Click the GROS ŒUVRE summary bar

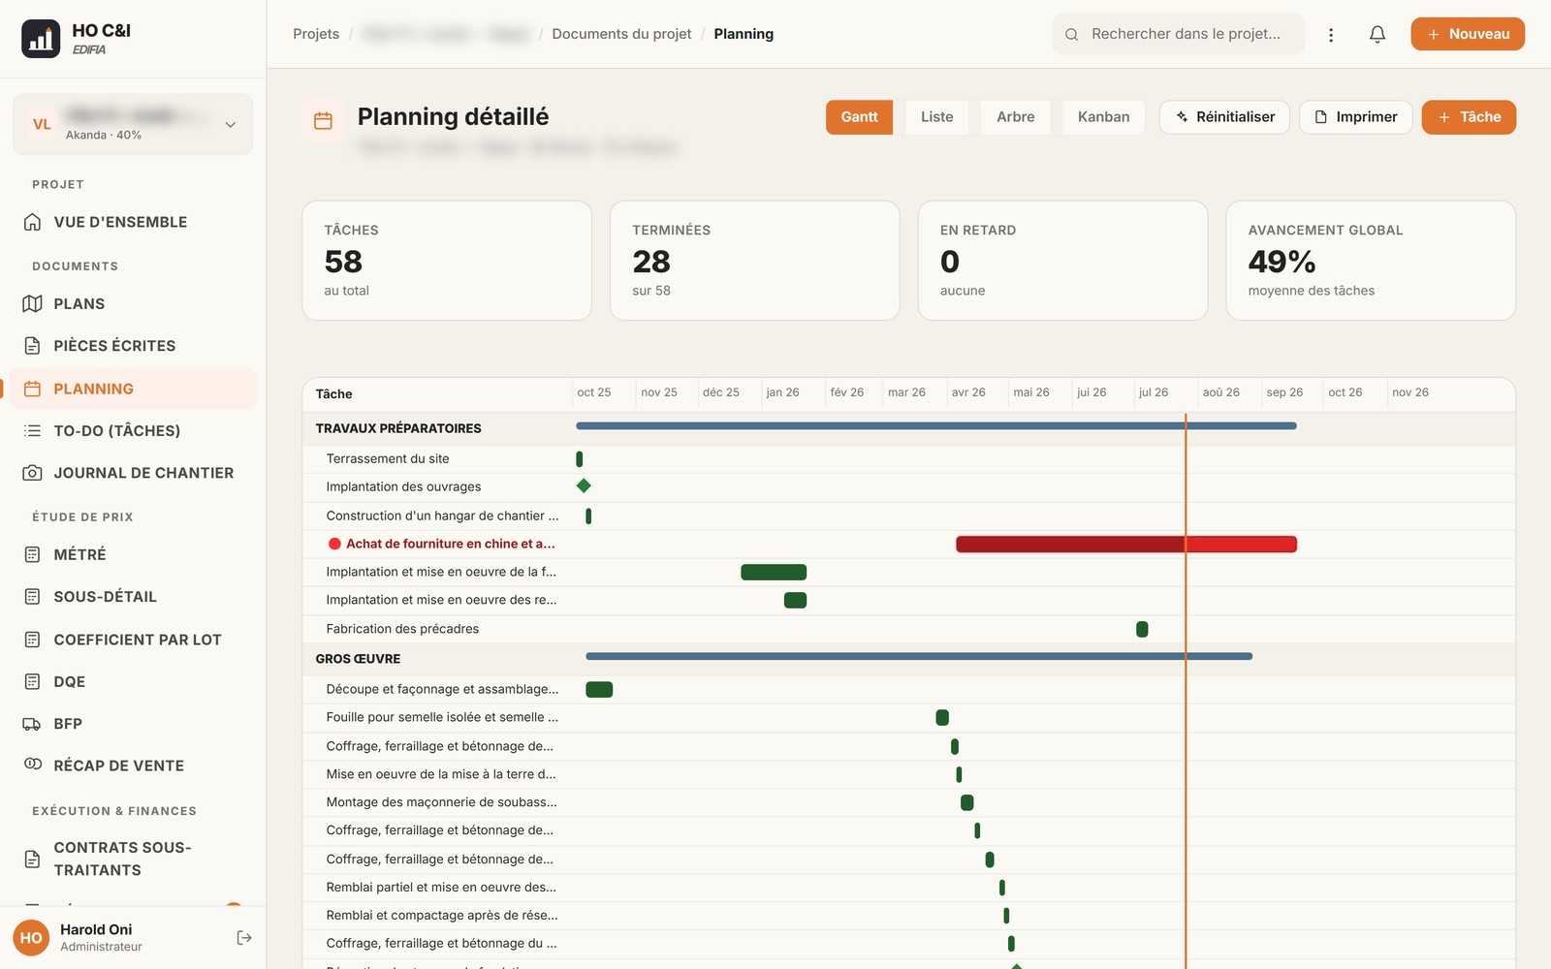click(919, 656)
